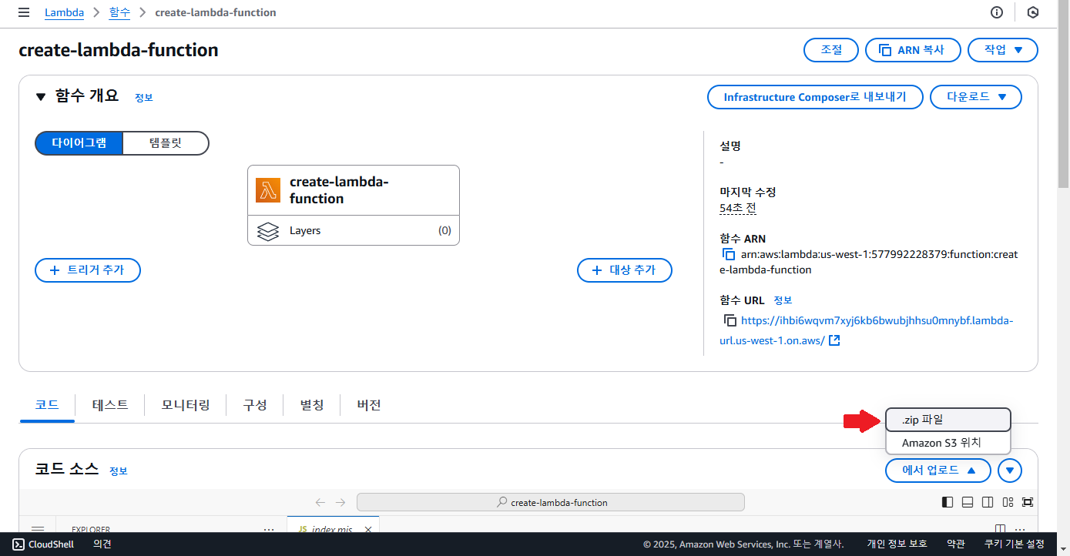Toggle the primary sidebar layout icon
Viewport: 1070px width, 556px height.
pos(948,502)
